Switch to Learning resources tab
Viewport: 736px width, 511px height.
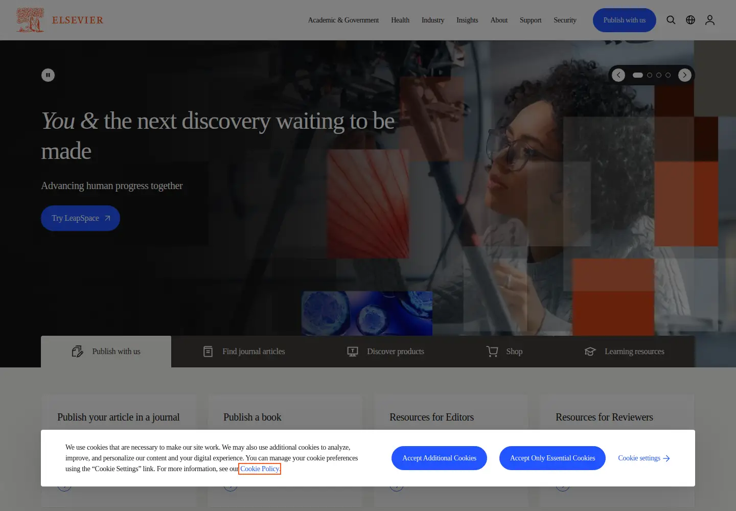(x=624, y=352)
